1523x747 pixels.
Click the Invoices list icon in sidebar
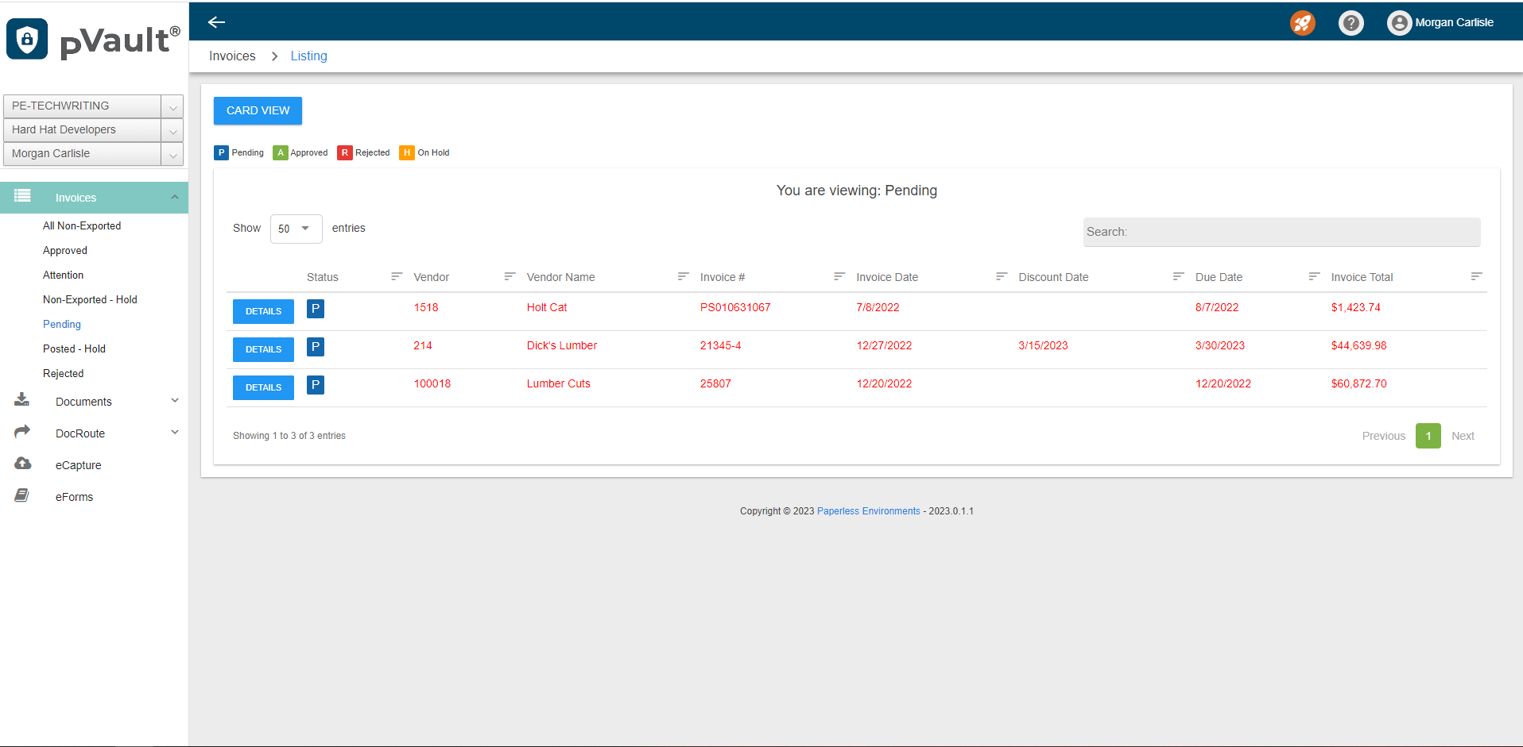click(22, 196)
